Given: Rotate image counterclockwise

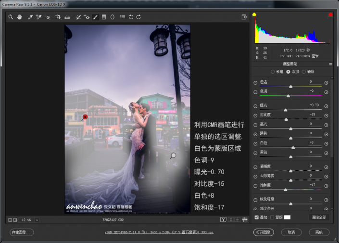Looking at the screenshot, I should (x=131, y=17).
